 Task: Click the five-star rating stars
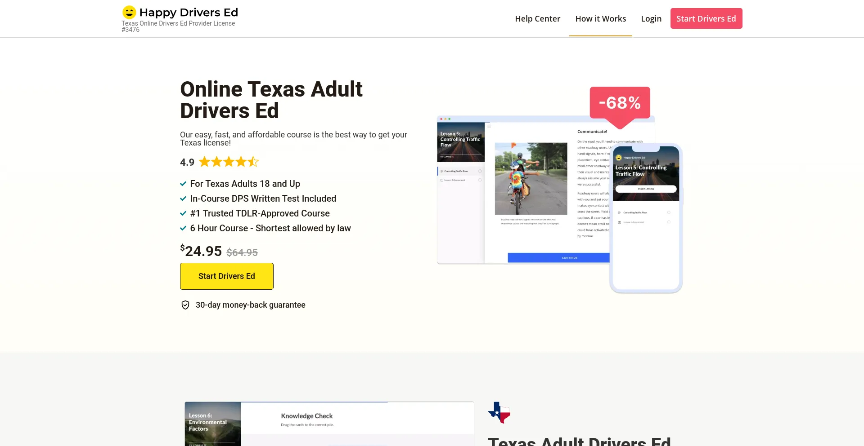(229, 162)
